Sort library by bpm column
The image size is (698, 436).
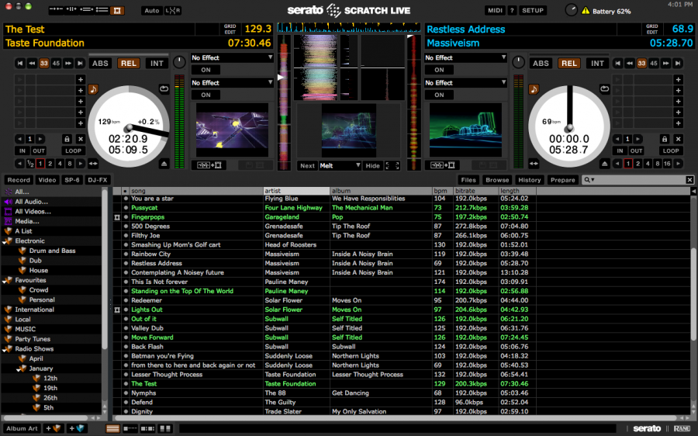click(443, 191)
